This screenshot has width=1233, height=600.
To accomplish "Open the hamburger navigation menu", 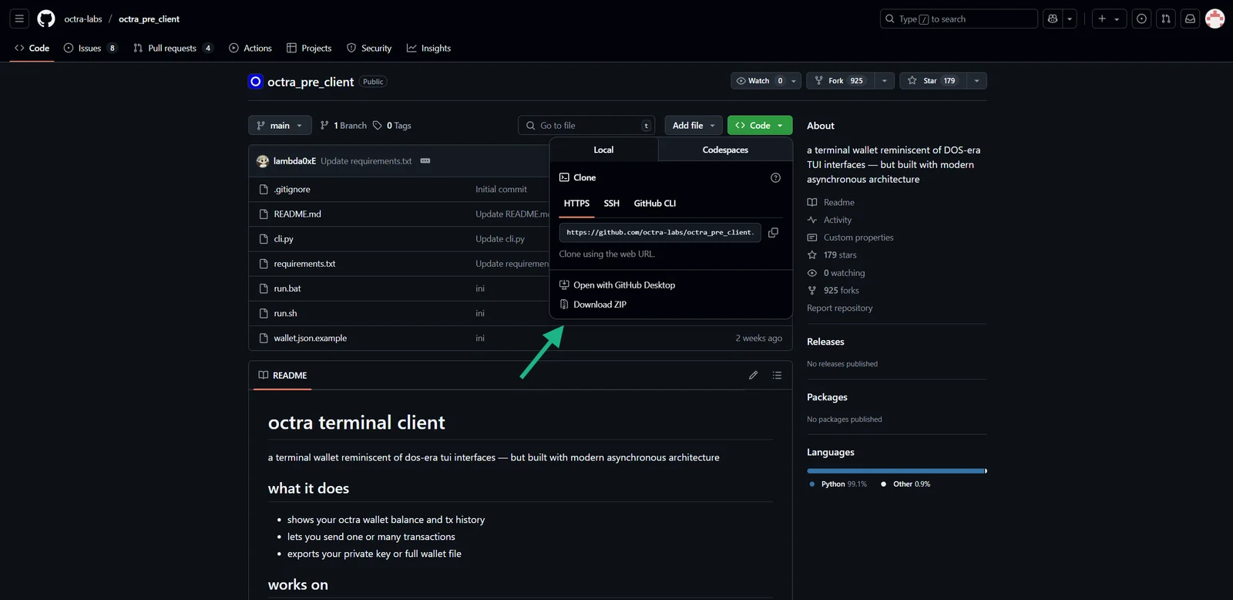I will (20, 19).
